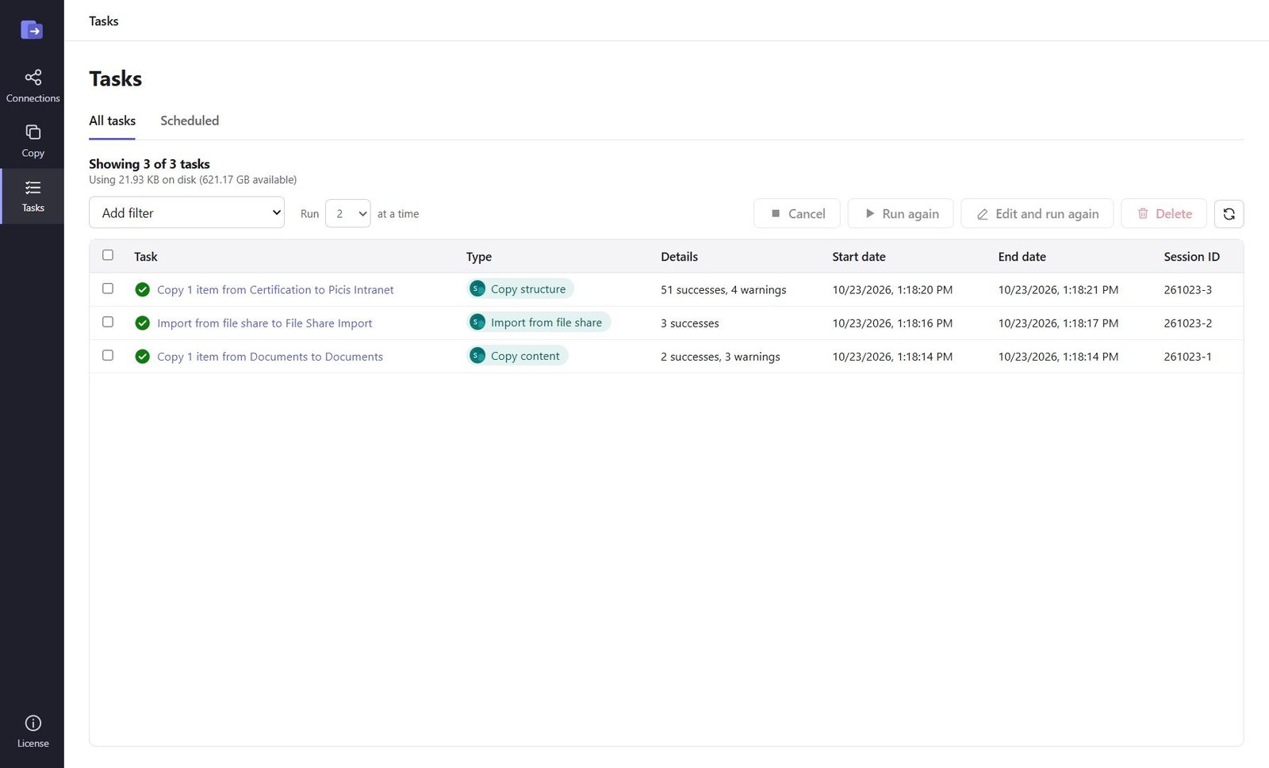Check the Import from file share task
The width and height of the screenshot is (1269, 768).
[x=108, y=322]
